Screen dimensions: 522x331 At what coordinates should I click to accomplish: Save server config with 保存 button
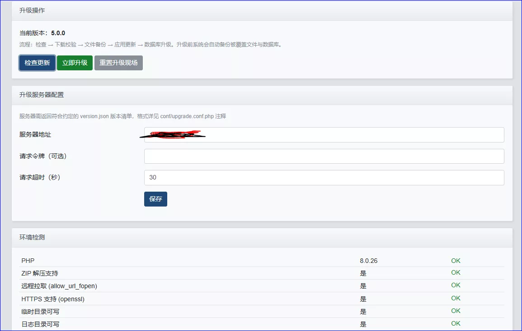click(155, 199)
